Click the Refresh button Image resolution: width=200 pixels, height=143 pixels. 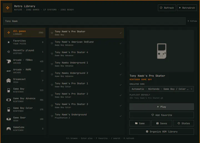coord(167,8)
